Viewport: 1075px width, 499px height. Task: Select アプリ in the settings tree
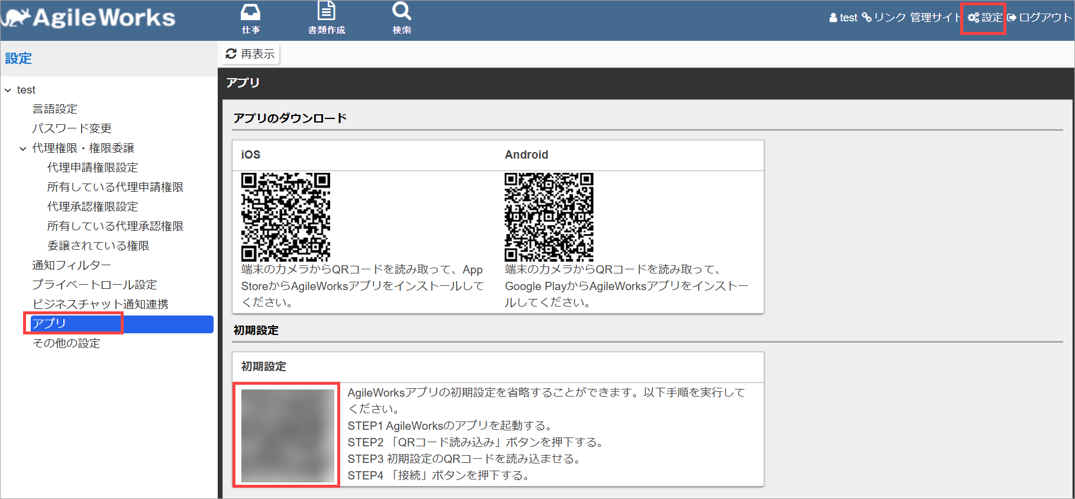pyautogui.click(x=122, y=324)
